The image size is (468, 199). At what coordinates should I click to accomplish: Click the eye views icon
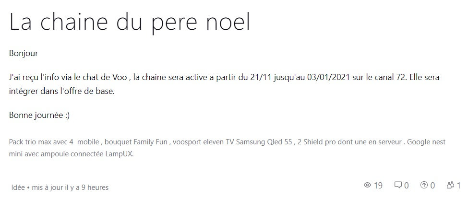368,185
